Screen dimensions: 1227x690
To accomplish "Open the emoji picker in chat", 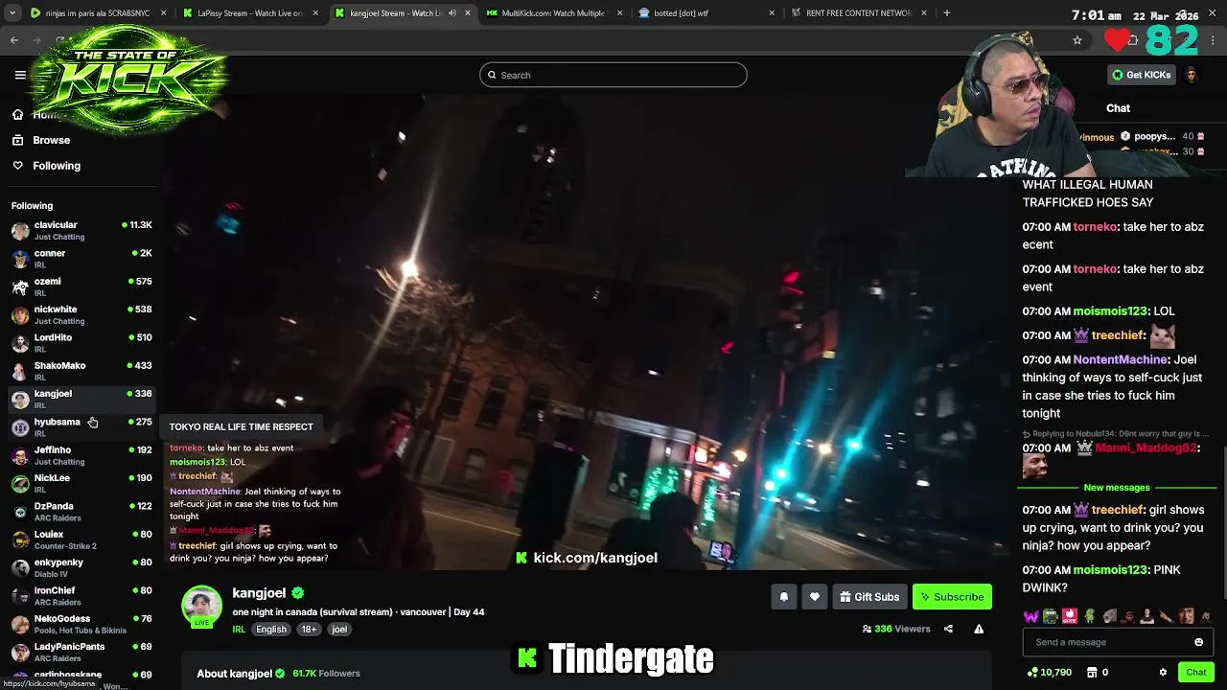I will pyautogui.click(x=1198, y=642).
